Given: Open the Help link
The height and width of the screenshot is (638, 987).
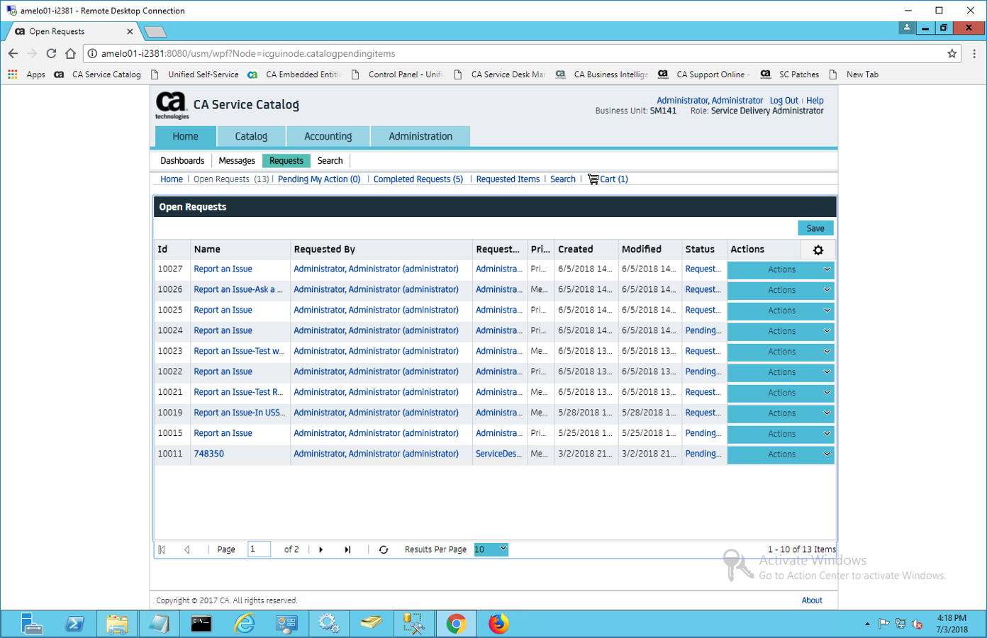Looking at the screenshot, I should click(x=815, y=101).
